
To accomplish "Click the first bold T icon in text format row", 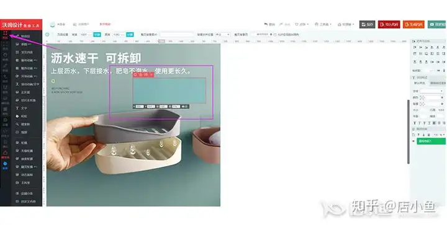I will tap(415, 123).
